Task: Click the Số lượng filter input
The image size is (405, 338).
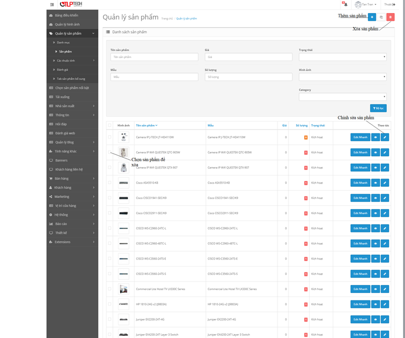Action: [248, 76]
